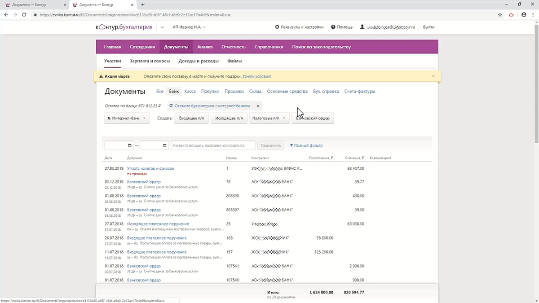This screenshot has height=303, width=539.
Task: Create a Банковский ордер via the button
Action: 313,118
